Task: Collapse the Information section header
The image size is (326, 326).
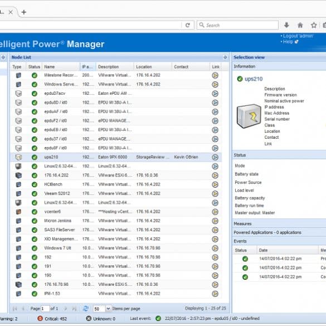Action: 279,66
